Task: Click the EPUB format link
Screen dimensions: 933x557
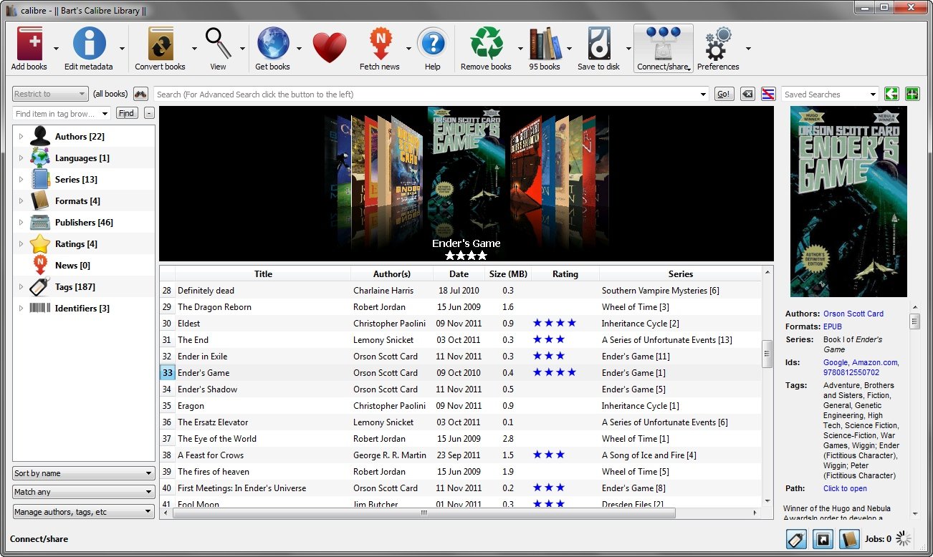Action: click(833, 326)
